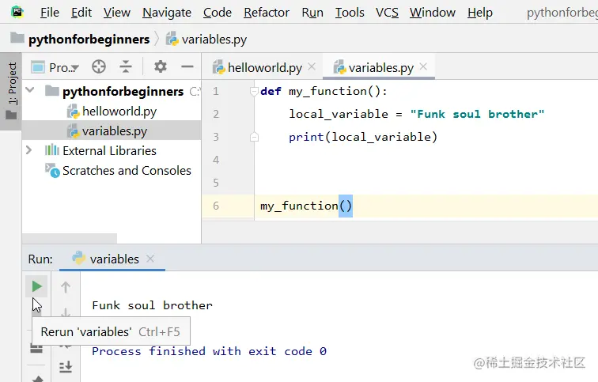Click the 1: Project side tool button
Screen dimensions: 598x382
pos(11,91)
